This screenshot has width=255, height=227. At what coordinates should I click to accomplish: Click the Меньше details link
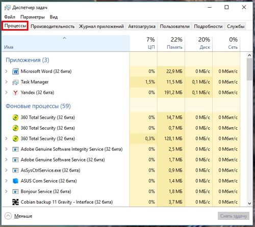click(x=23, y=216)
